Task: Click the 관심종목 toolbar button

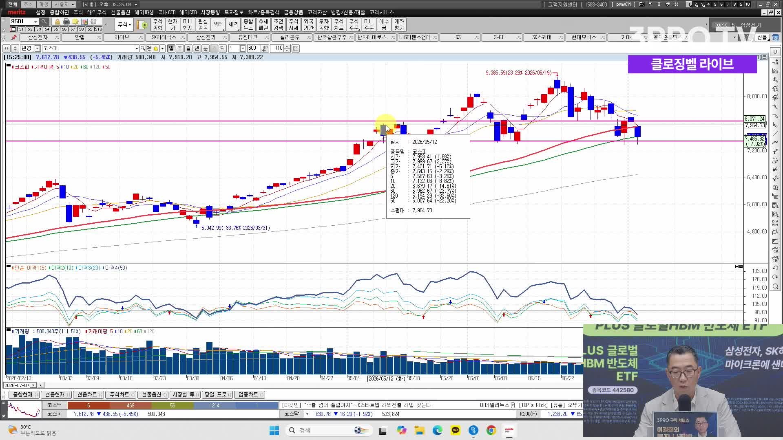Action: pyautogui.click(x=203, y=24)
